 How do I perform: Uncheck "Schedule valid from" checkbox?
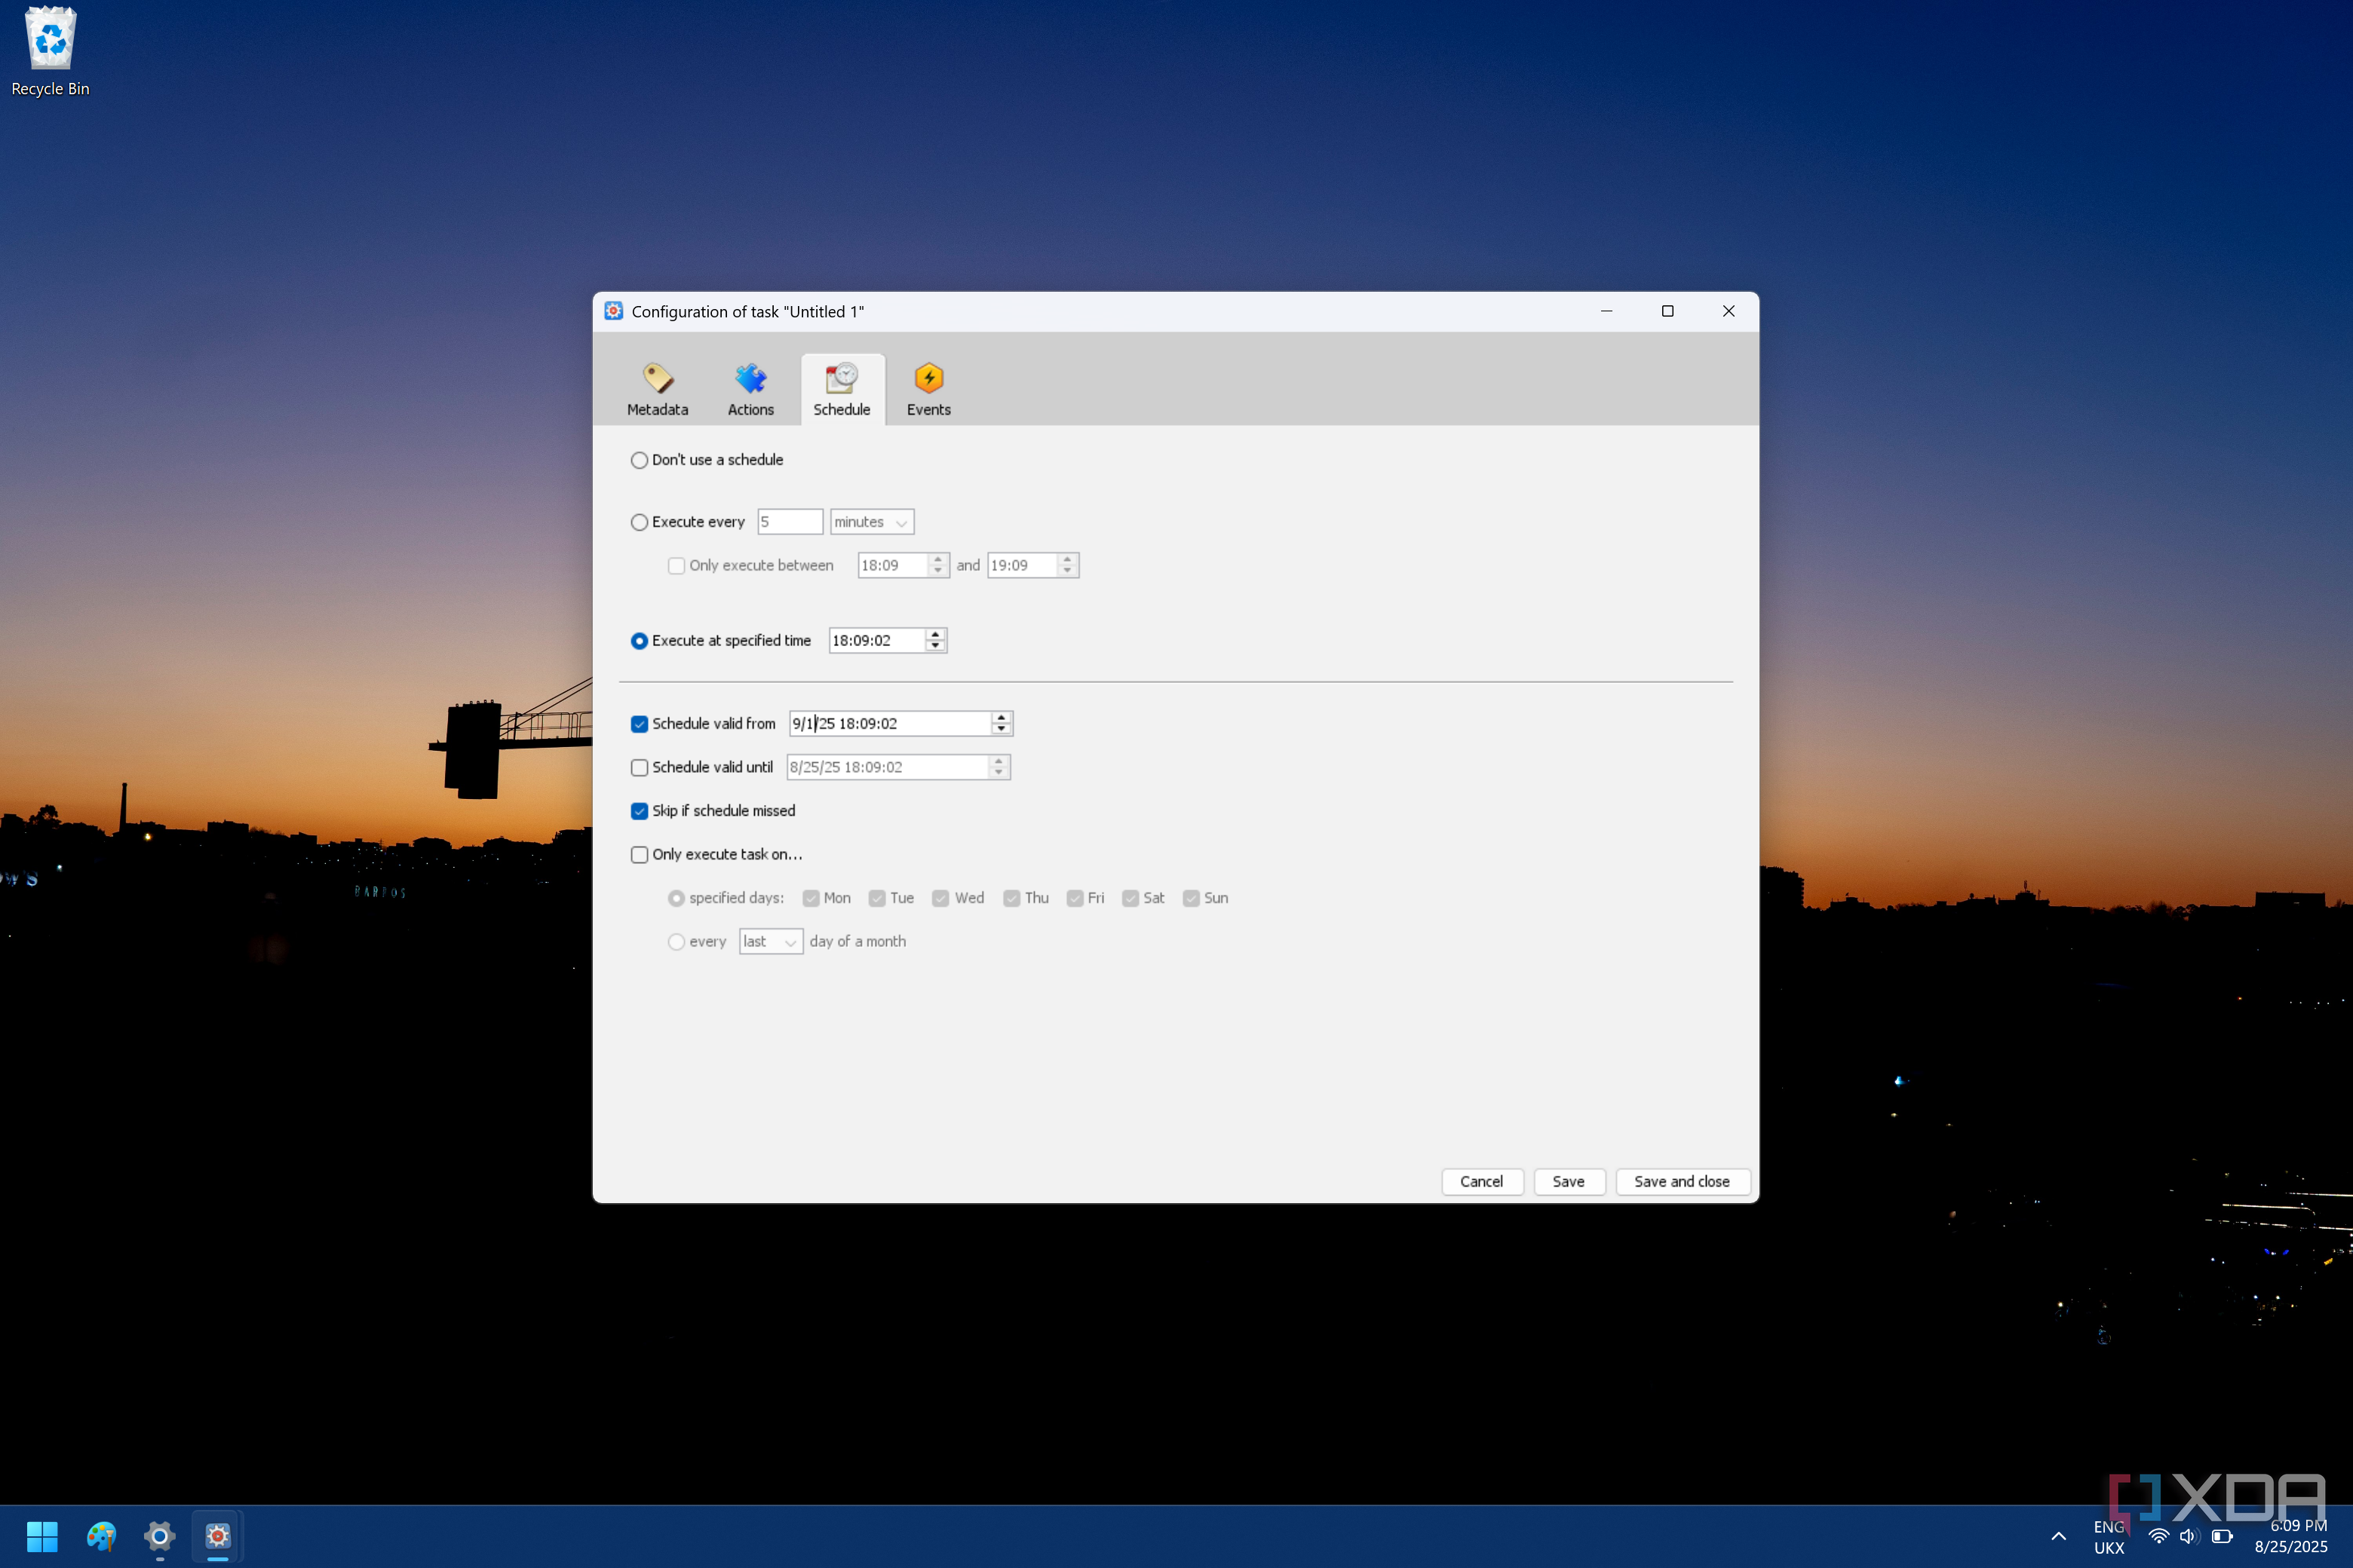tap(640, 724)
